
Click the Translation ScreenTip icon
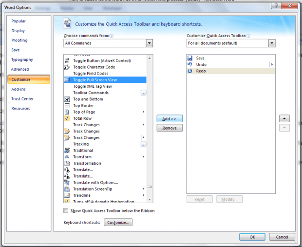tap(67, 189)
